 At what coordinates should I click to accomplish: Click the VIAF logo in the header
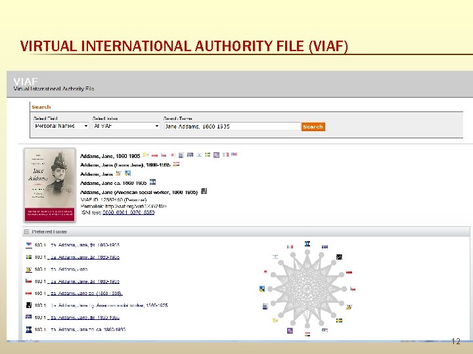coord(26,81)
